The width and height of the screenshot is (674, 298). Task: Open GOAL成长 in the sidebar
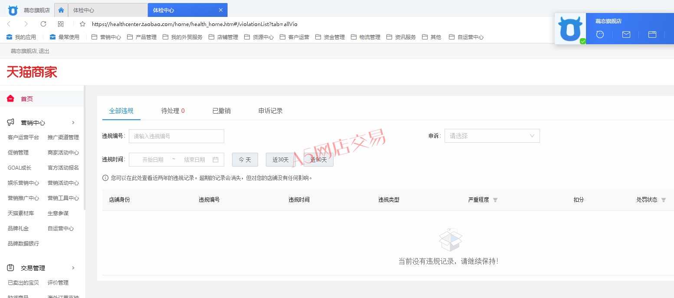pos(20,168)
